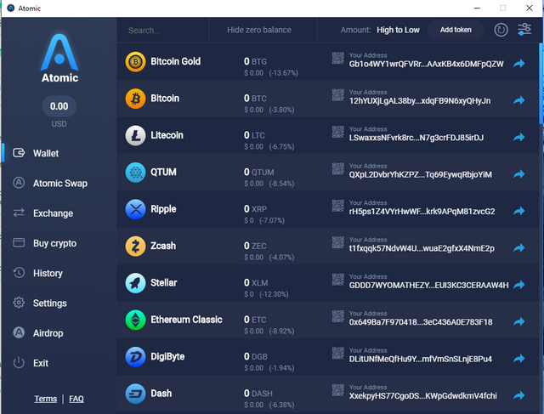This screenshot has width=544, height=414.
Task: Click the 0.00 USD total balance
Action: click(x=59, y=106)
